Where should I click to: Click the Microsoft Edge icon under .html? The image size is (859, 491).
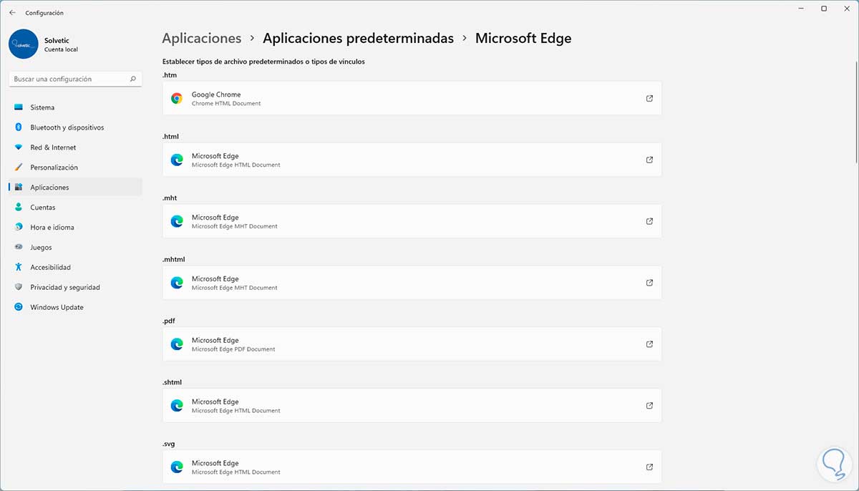(177, 160)
